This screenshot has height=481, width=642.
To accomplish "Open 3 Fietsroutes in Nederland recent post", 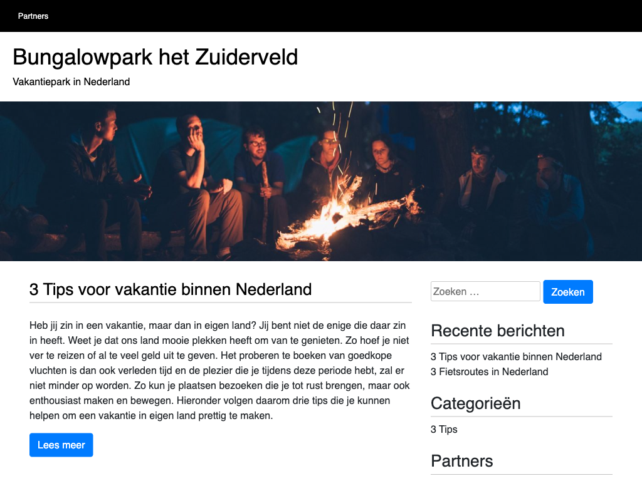I will (489, 372).
